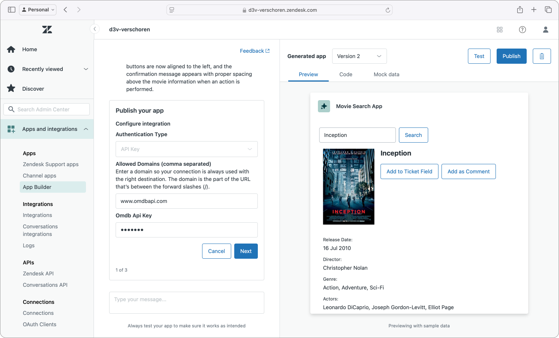Screen dimensions: 559x338
Task: Delete generated app with trash icon
Action: [542, 56]
